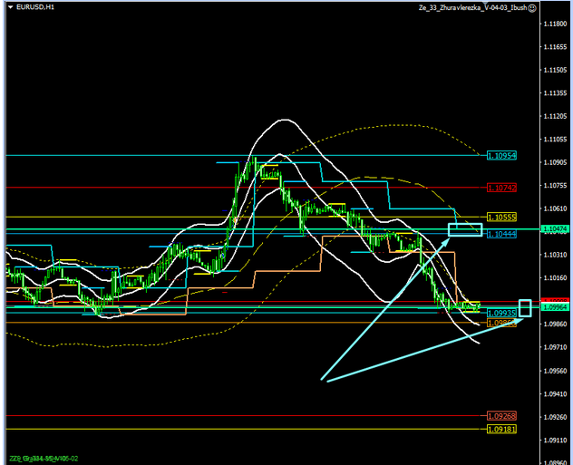Select the red 1.09268 level label
The image size is (573, 465).
(501, 417)
